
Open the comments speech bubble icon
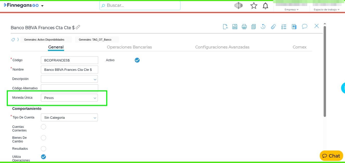(x=305, y=27)
